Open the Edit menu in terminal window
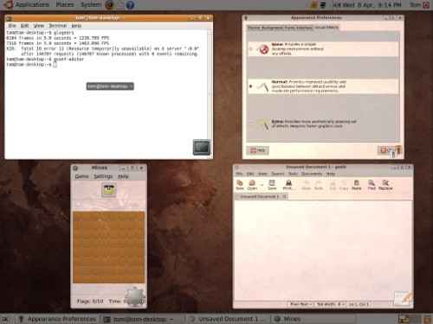Screen dimensions: 433x324 click(24, 26)
